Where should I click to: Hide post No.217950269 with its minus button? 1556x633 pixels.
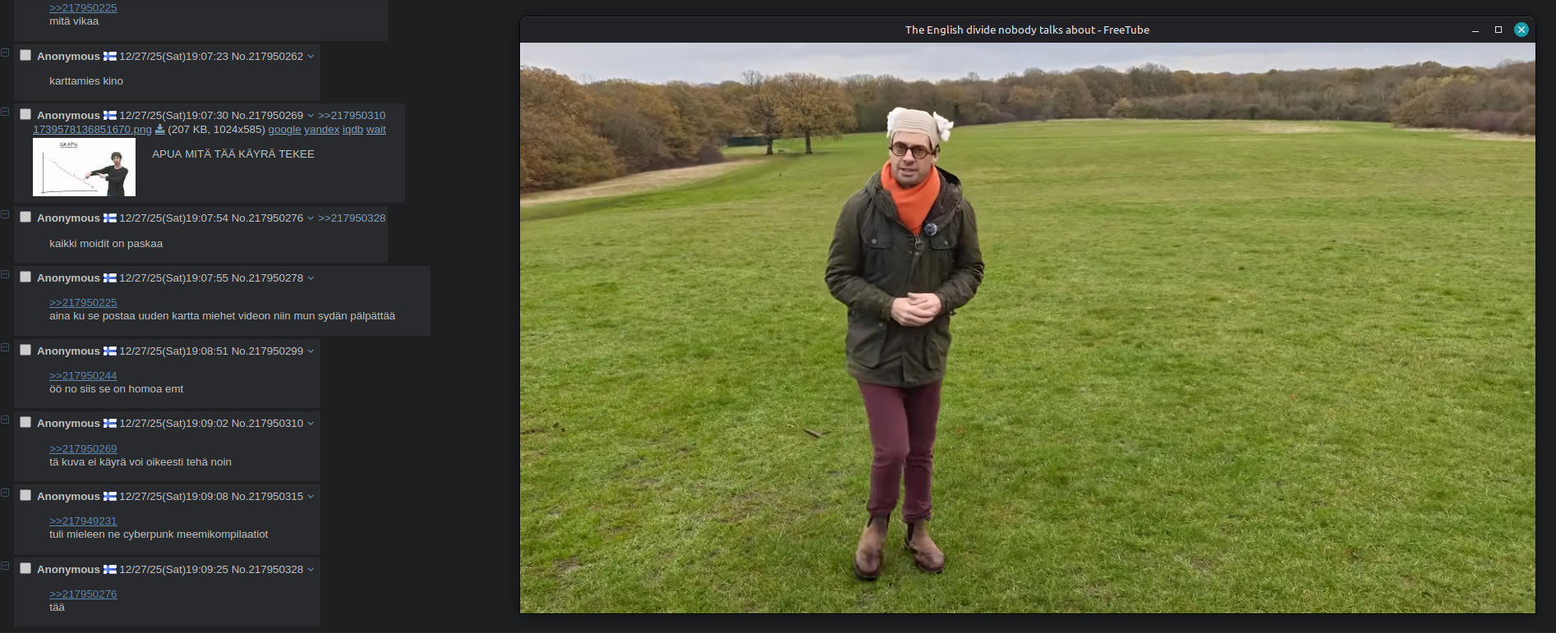click(5, 112)
